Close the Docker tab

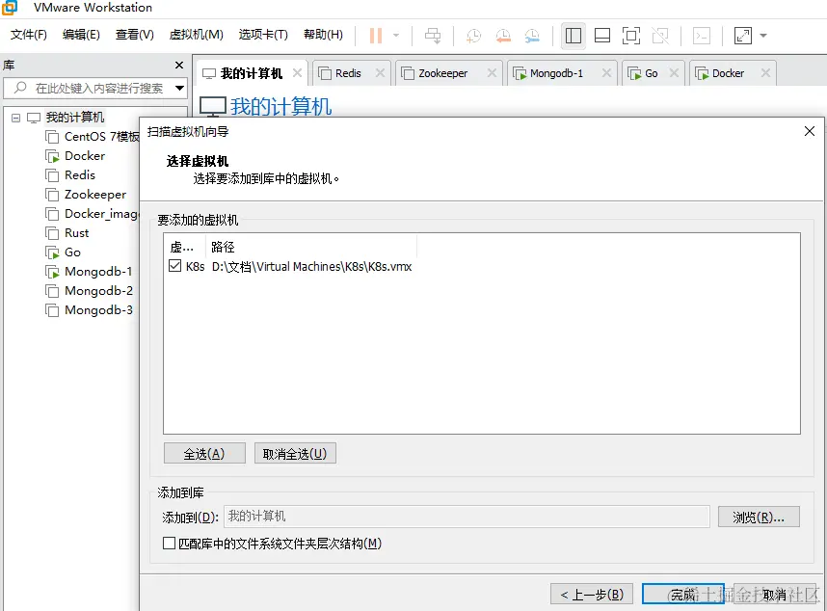[x=766, y=72]
